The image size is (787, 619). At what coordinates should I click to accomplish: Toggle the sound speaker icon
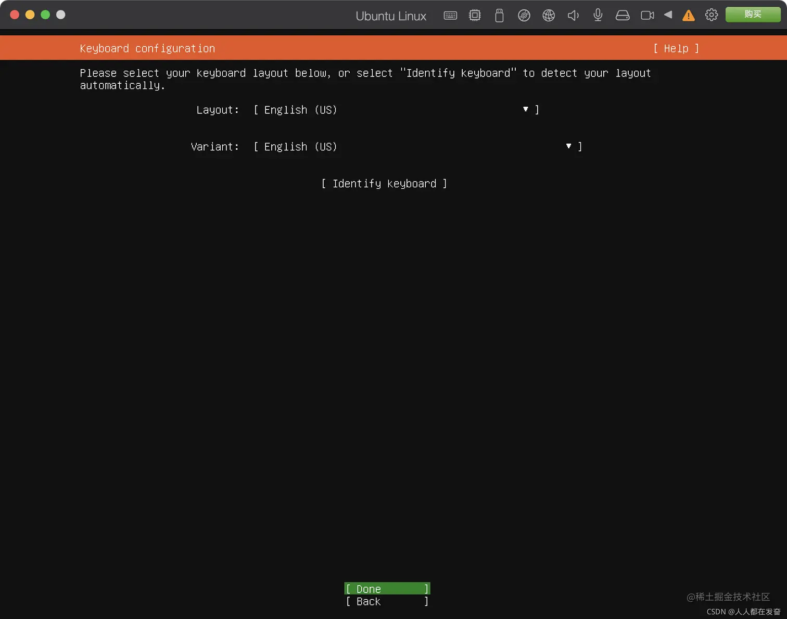point(573,16)
